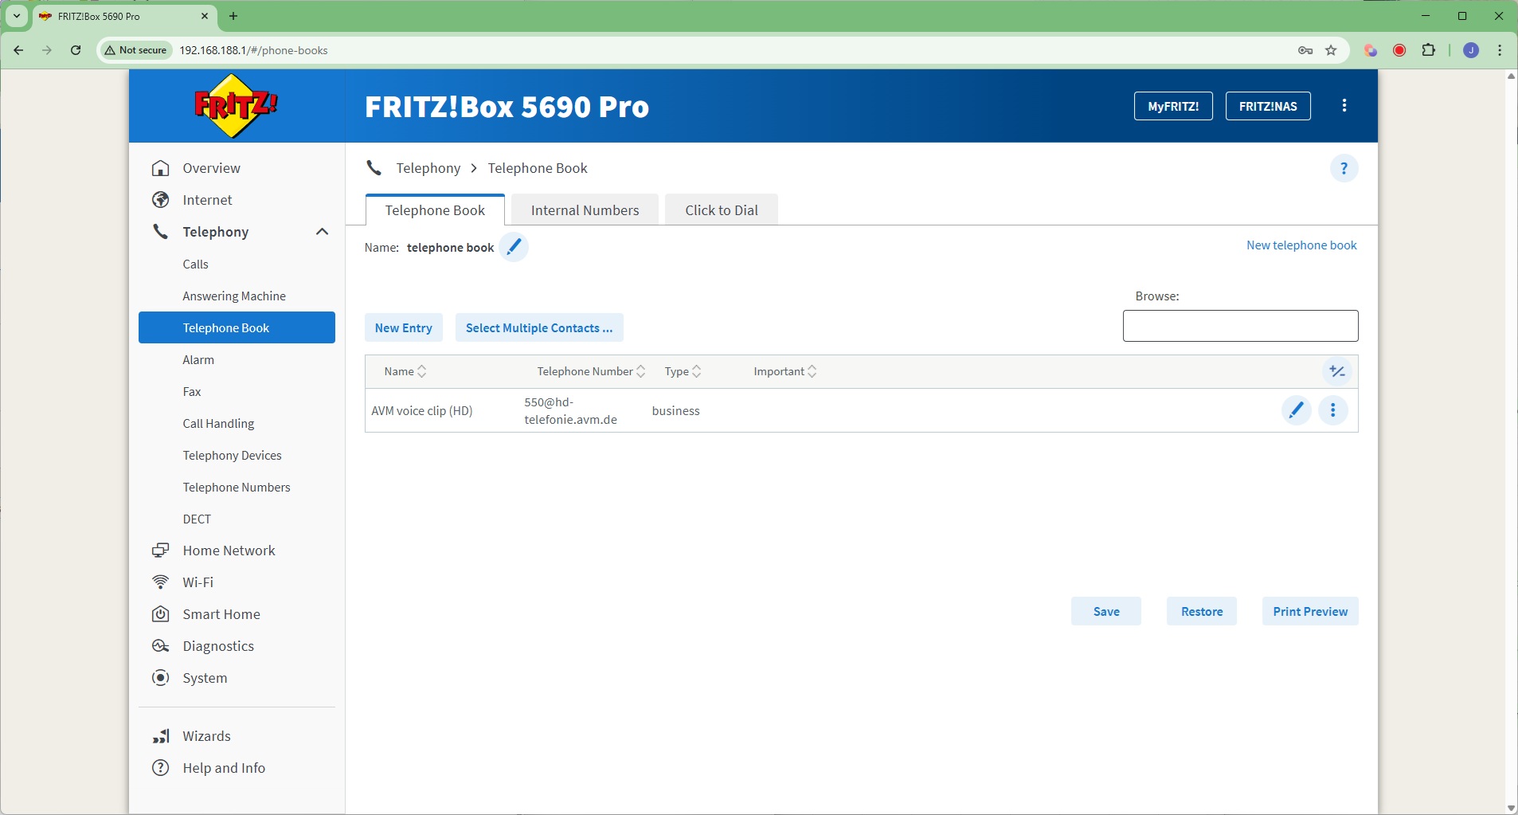Click the Telephony breadcrumb link
This screenshot has height=815, width=1518.
[428, 168]
